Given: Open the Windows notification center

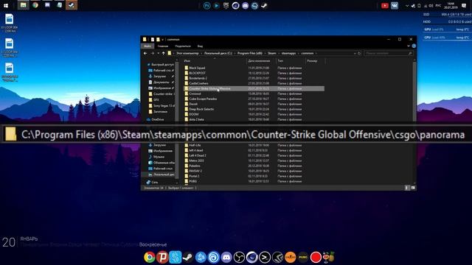Looking at the screenshot, I should click(464, 5).
